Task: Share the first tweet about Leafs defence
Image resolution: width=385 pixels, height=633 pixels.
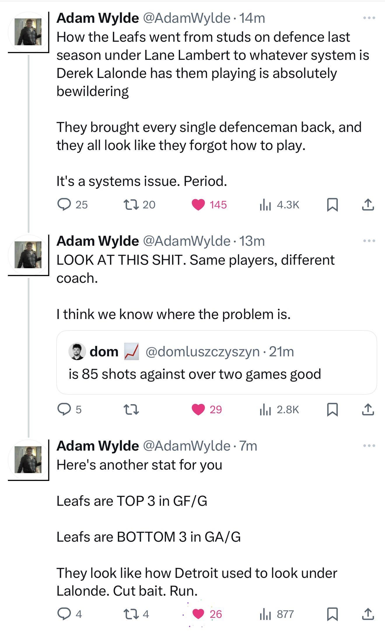Action: (368, 205)
